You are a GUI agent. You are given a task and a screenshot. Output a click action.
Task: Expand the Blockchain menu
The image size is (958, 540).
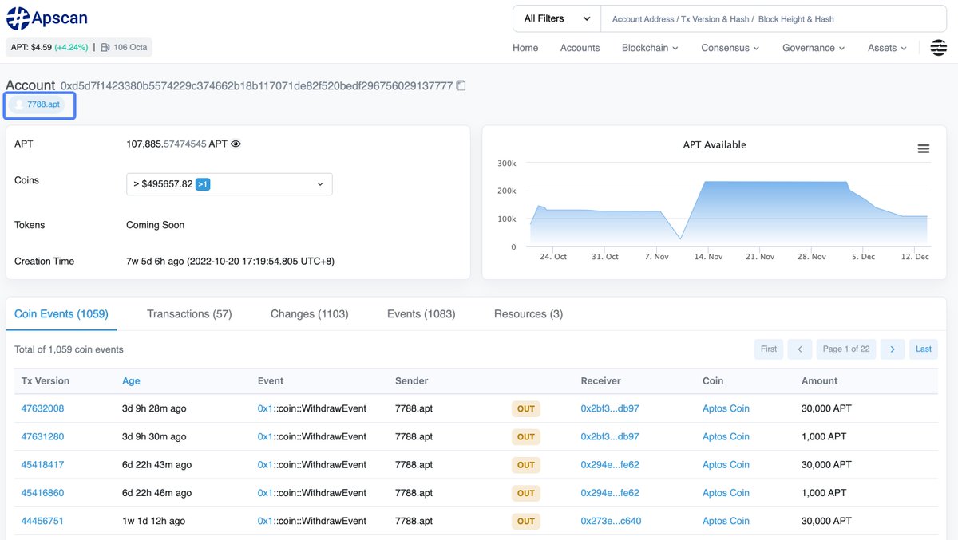650,48
